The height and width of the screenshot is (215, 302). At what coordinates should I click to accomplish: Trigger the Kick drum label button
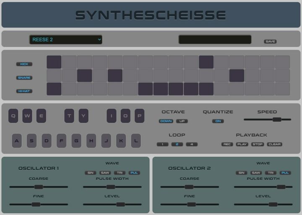pyautogui.click(x=24, y=64)
